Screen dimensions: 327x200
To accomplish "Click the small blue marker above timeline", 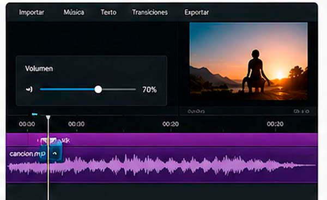I will (x=35, y=114).
